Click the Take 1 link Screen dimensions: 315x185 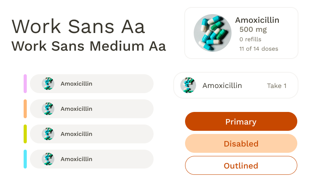(276, 86)
